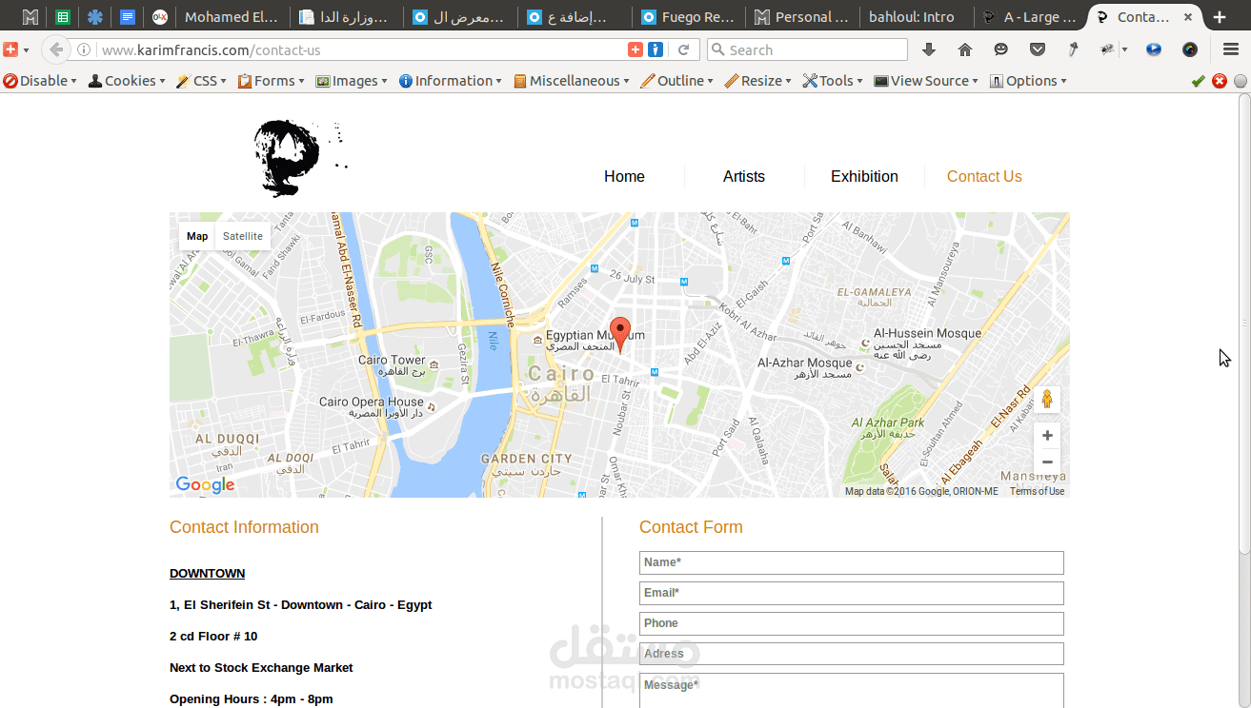Switch to the Mohamed El... tab
This screenshot has width=1251, height=708.
tap(231, 16)
